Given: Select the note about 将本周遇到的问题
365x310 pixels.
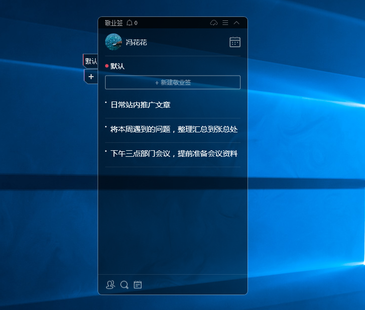Looking at the screenshot, I should [x=173, y=129].
